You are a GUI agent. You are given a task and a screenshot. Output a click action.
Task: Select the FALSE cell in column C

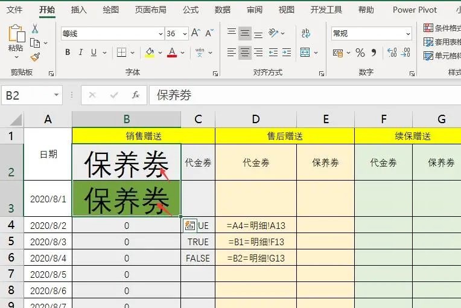pyautogui.click(x=198, y=258)
